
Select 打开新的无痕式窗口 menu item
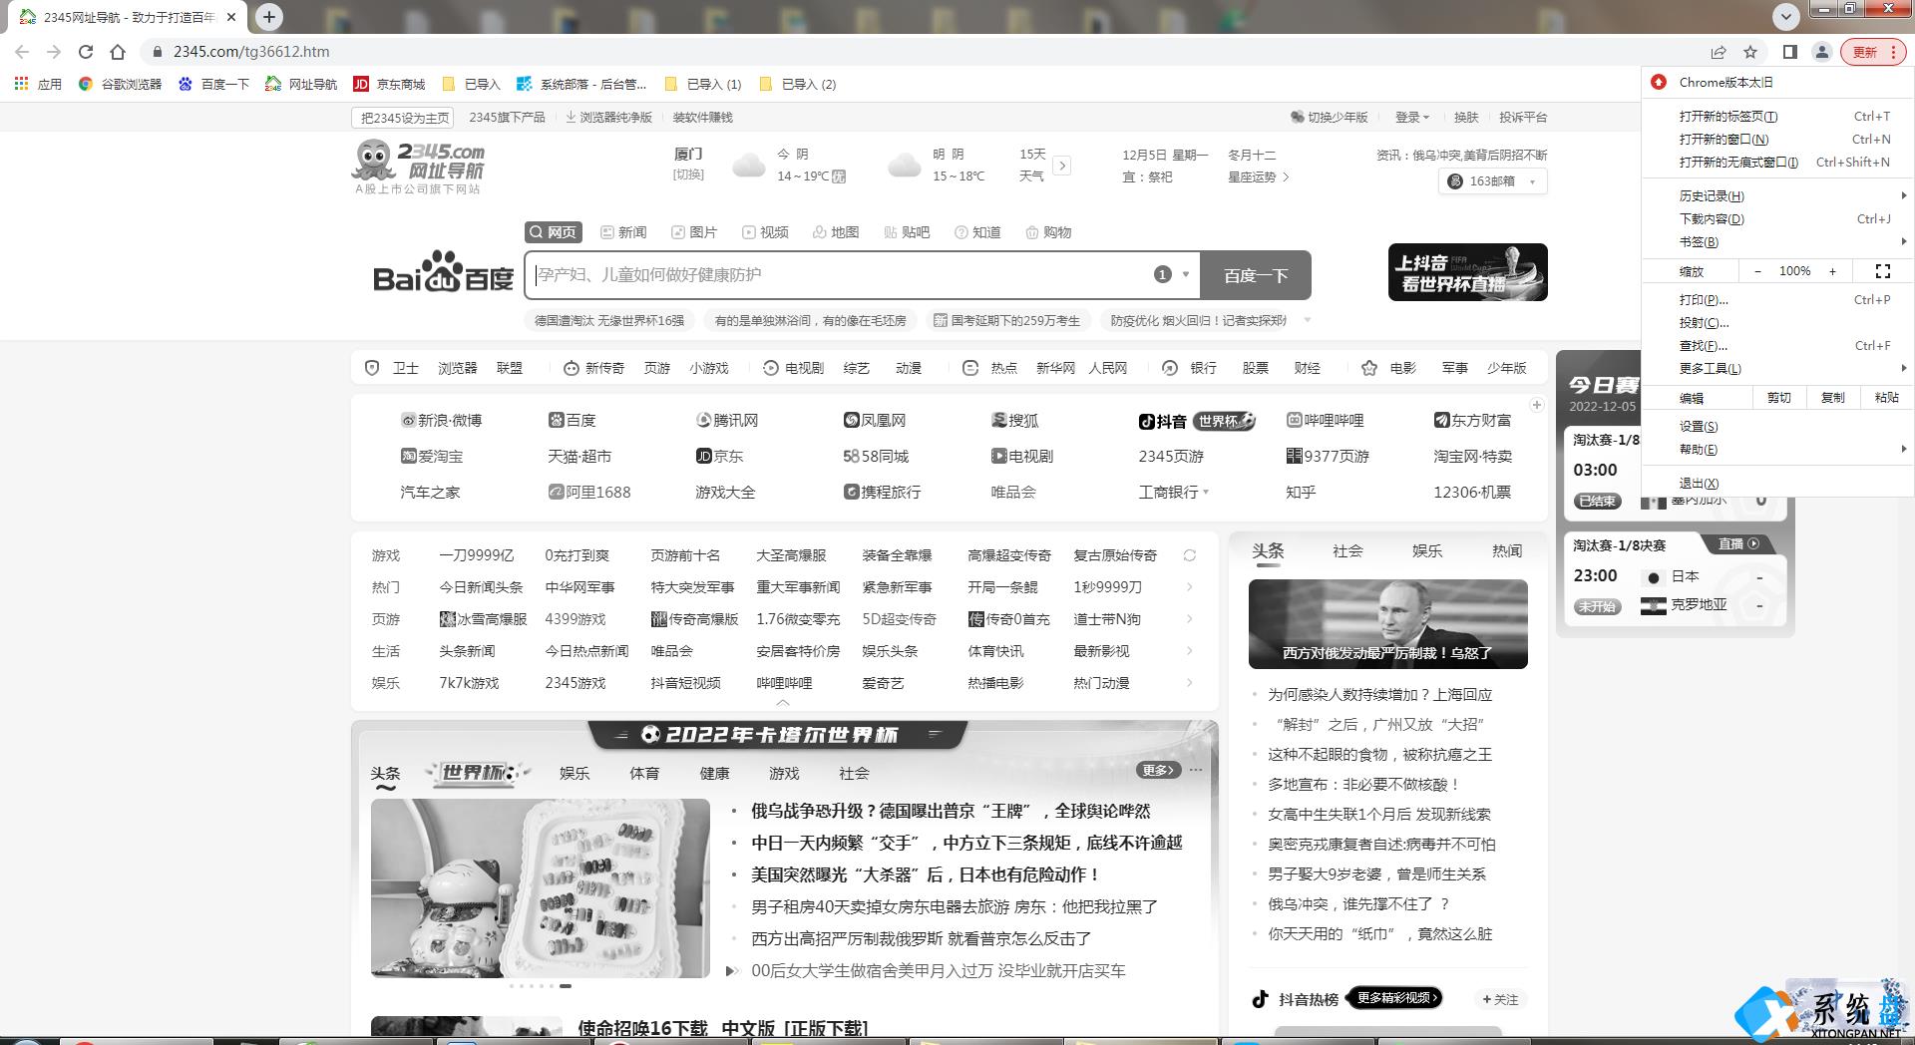pyautogui.click(x=1777, y=162)
